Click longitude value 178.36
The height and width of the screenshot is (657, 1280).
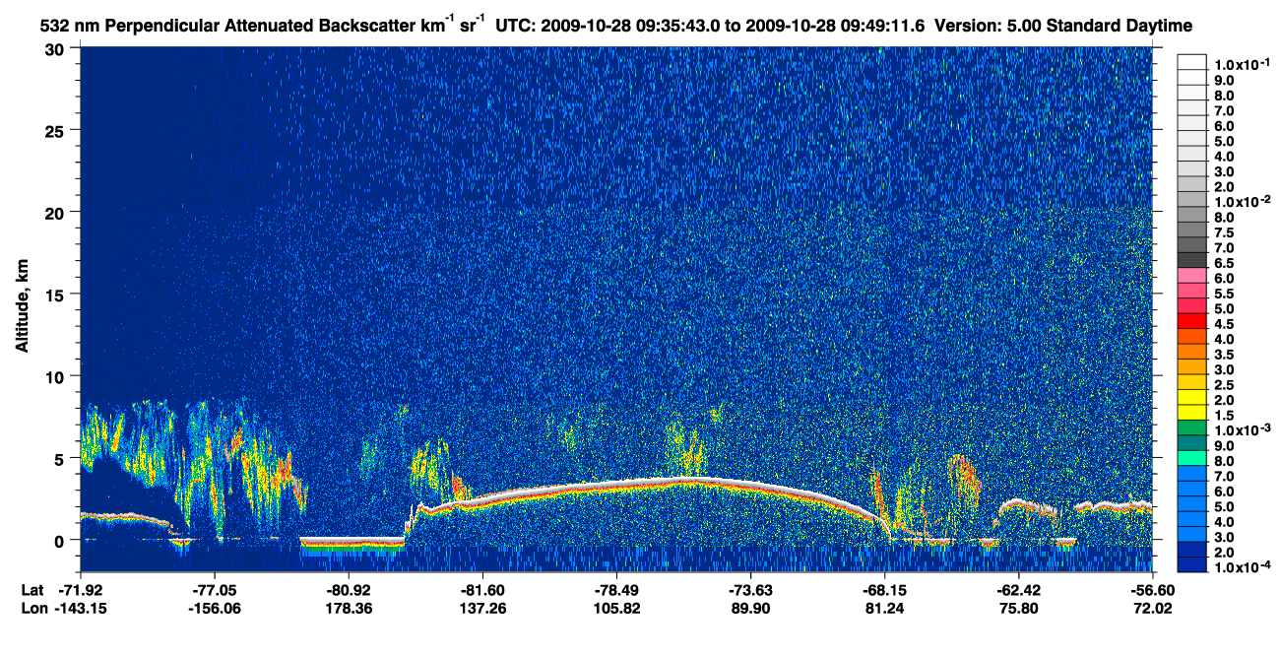pos(349,609)
